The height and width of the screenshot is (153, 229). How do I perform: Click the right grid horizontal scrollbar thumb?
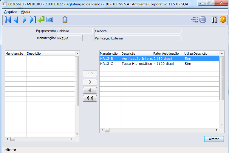coord(107,130)
